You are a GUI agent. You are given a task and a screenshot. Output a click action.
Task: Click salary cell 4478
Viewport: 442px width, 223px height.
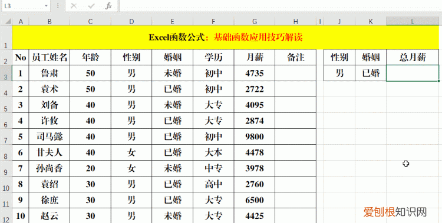click(x=255, y=152)
